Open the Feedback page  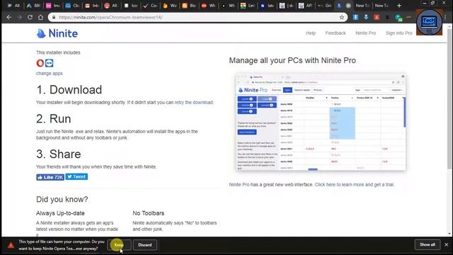click(336, 33)
